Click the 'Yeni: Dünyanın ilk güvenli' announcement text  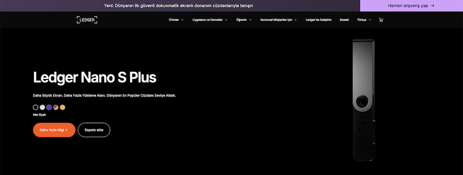click(179, 6)
